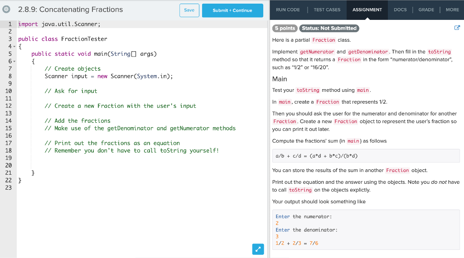Click the 'getNumerator' code term

tap(317, 52)
